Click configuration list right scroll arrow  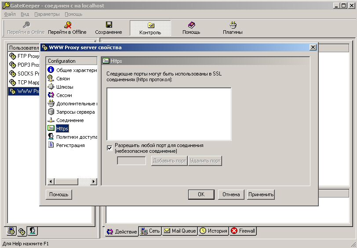click(x=93, y=181)
